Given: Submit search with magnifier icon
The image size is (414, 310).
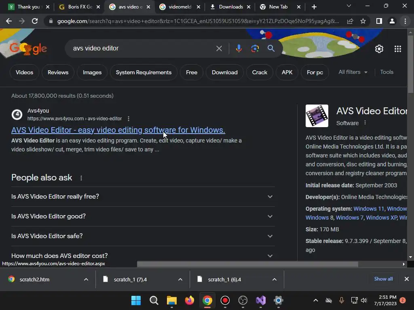Looking at the screenshot, I should click(x=271, y=48).
